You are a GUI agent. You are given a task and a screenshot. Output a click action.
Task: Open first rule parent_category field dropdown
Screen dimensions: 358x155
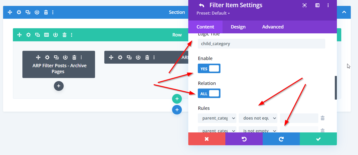click(217, 118)
